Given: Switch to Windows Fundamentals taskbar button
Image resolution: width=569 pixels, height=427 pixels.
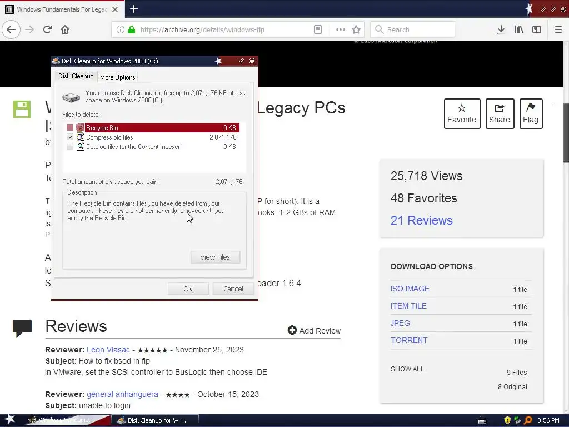Looking at the screenshot, I should (x=68, y=420).
